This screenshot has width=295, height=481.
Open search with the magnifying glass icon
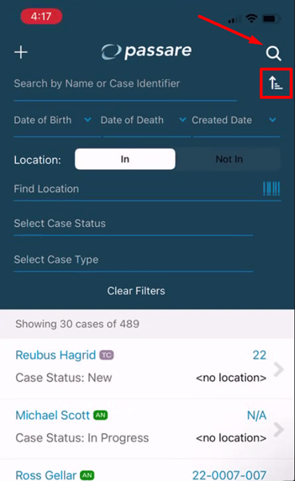273,54
